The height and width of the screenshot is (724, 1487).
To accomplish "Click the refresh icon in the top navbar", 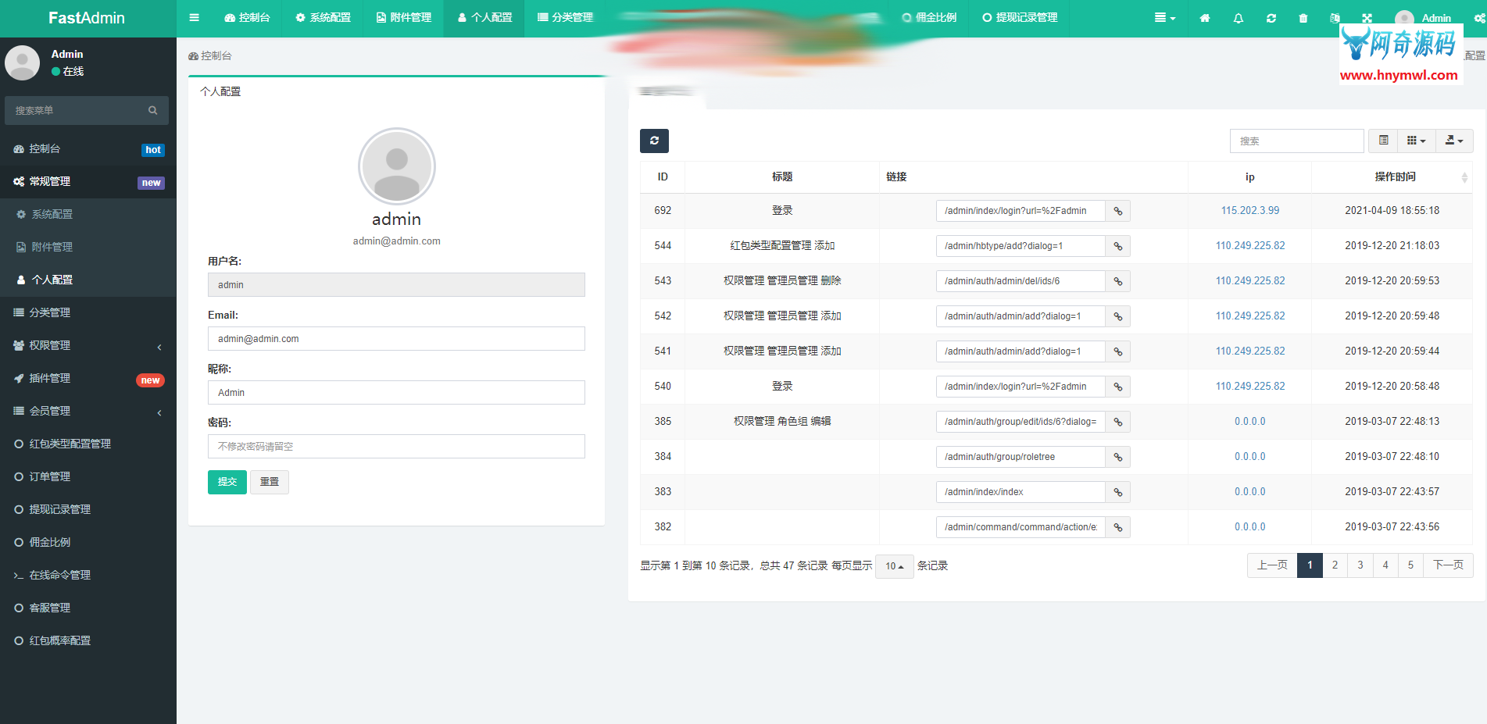I will pyautogui.click(x=1271, y=17).
